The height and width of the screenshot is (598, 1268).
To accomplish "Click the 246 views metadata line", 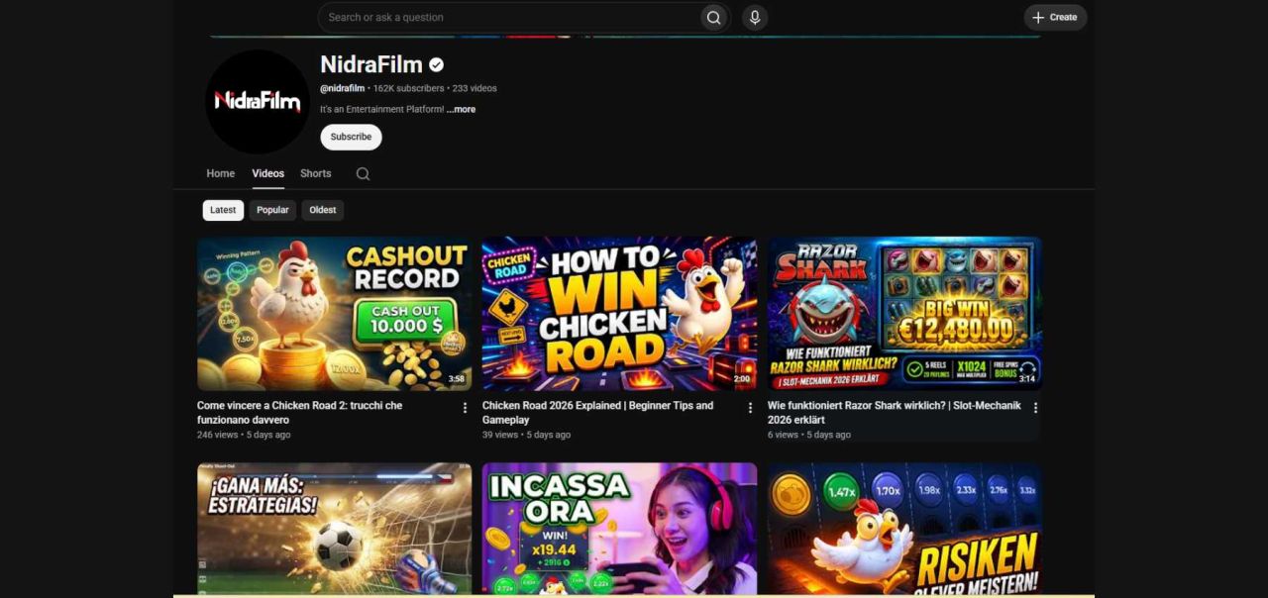I will (x=244, y=435).
